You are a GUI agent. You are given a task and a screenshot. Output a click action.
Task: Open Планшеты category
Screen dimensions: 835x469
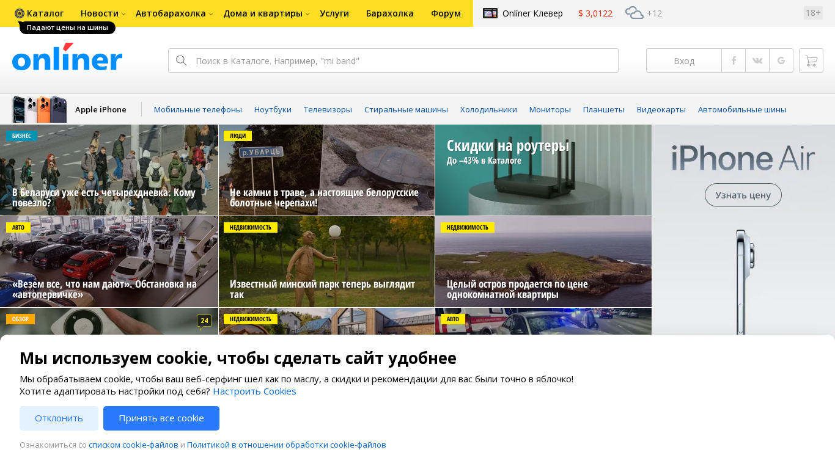pyautogui.click(x=604, y=110)
